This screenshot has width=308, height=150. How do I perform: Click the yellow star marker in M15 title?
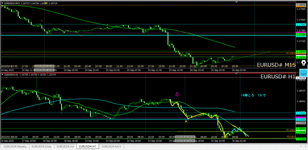coord(45,3)
